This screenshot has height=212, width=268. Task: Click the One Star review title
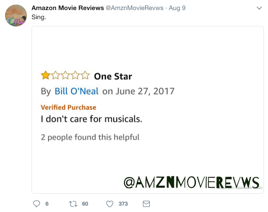(x=113, y=76)
